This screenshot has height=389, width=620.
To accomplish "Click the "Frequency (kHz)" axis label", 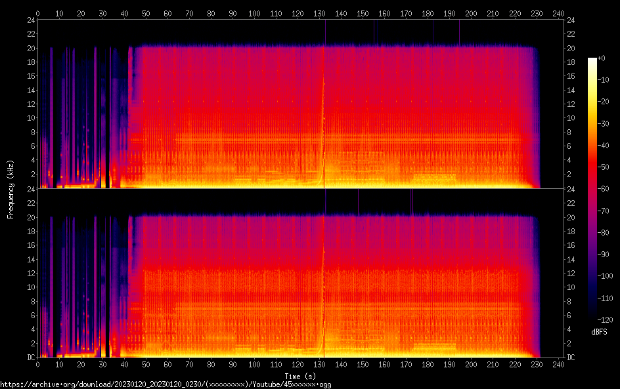I will coord(11,189).
